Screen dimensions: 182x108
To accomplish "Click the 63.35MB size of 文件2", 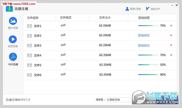I will pyautogui.click(x=105, y=35).
